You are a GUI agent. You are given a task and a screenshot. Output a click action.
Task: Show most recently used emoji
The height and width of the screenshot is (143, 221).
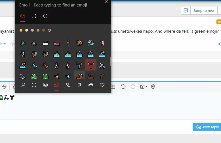[34, 85]
